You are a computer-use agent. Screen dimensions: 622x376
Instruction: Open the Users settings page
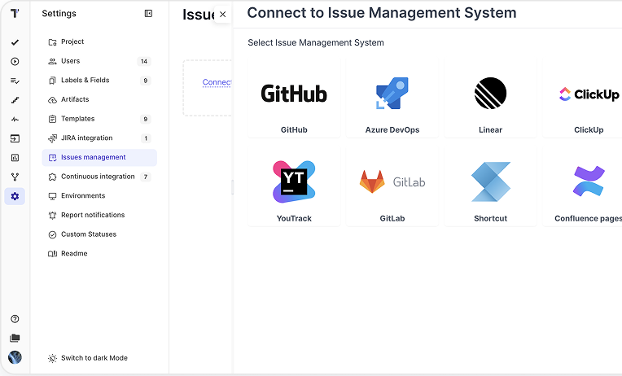pos(70,61)
